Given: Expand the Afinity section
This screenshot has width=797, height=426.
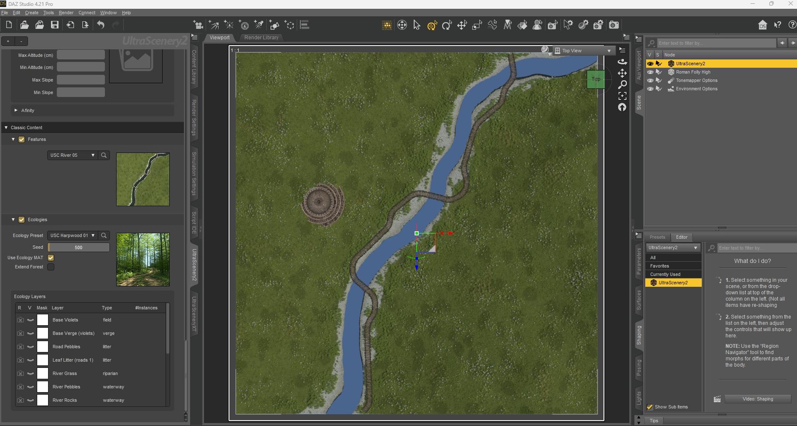Looking at the screenshot, I should [16, 110].
